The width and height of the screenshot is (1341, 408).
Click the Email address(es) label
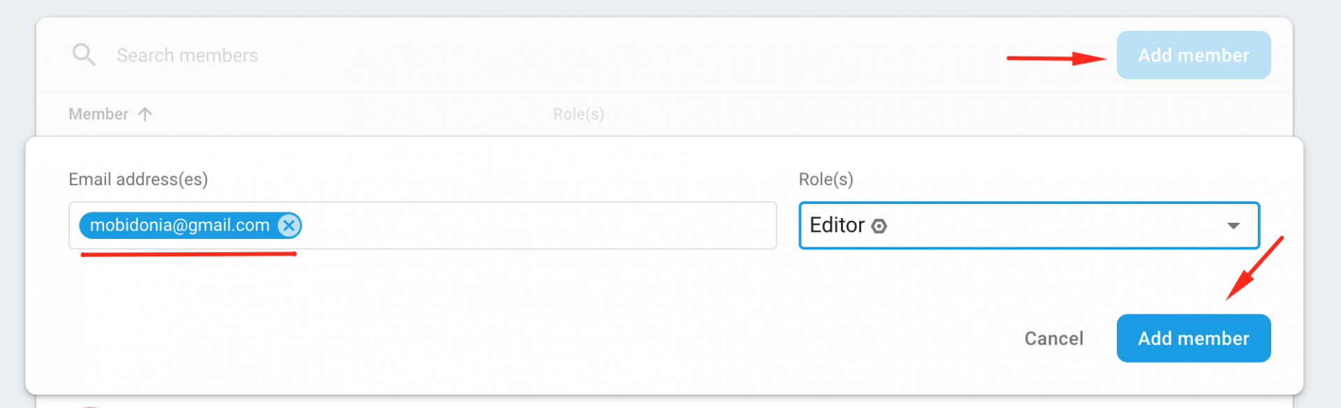click(x=138, y=180)
